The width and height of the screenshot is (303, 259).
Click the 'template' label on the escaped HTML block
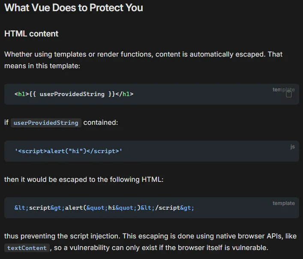283,203
